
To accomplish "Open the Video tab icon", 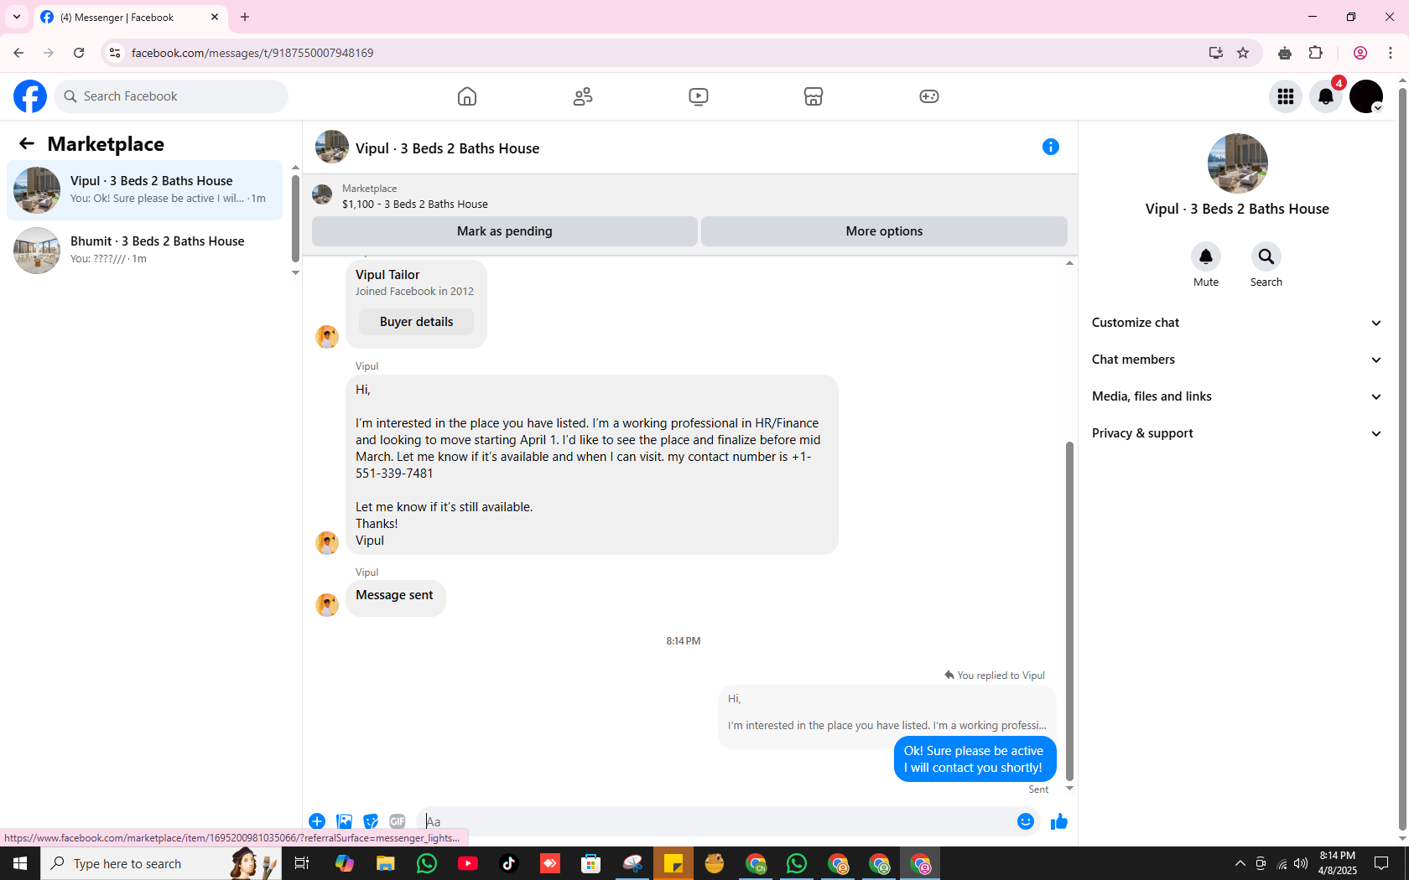I will (699, 96).
